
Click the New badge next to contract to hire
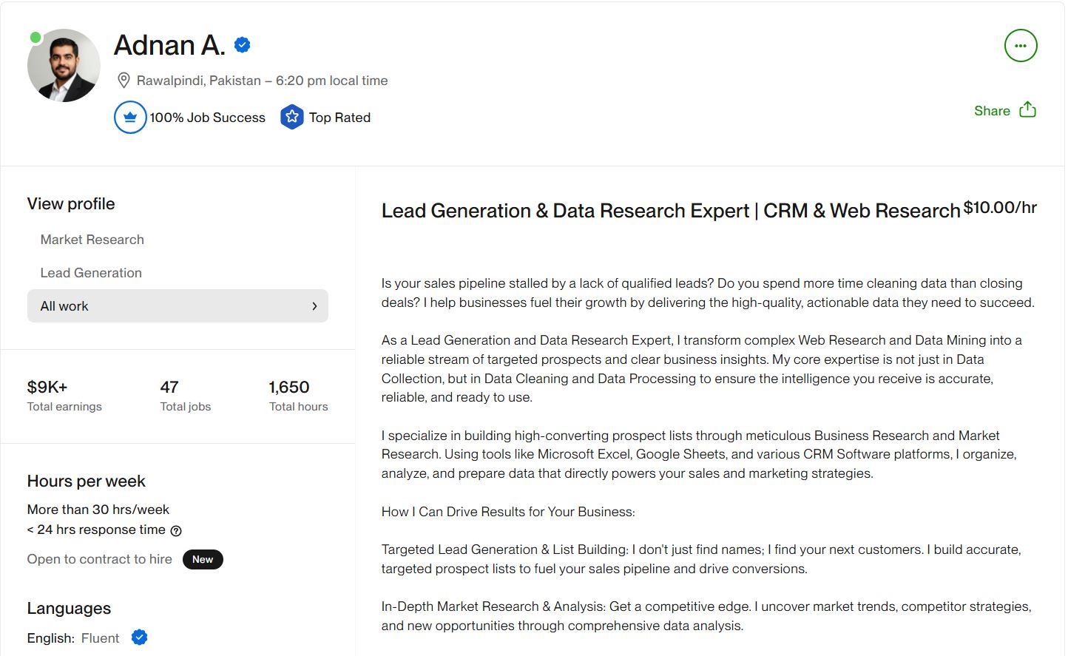click(203, 560)
